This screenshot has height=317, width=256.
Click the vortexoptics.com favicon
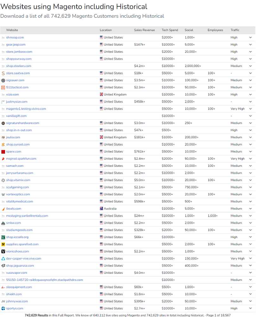click(3, 194)
